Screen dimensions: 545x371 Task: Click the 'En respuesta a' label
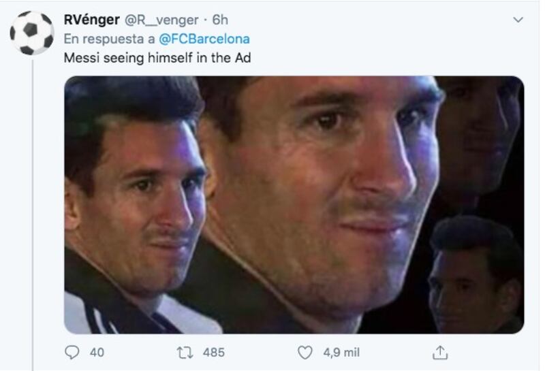tap(109, 39)
